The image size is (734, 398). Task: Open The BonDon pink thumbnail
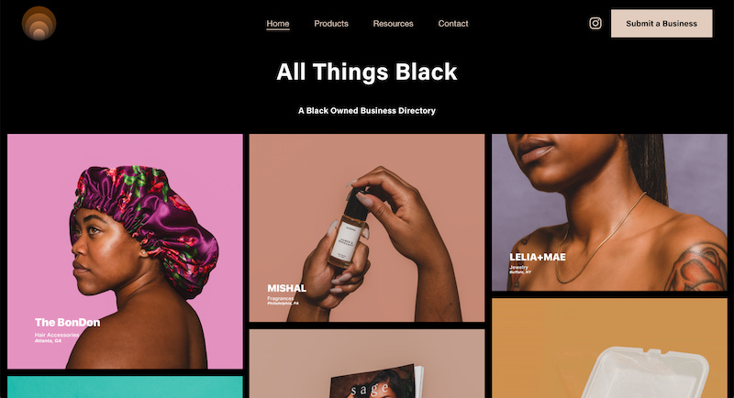pos(125,251)
